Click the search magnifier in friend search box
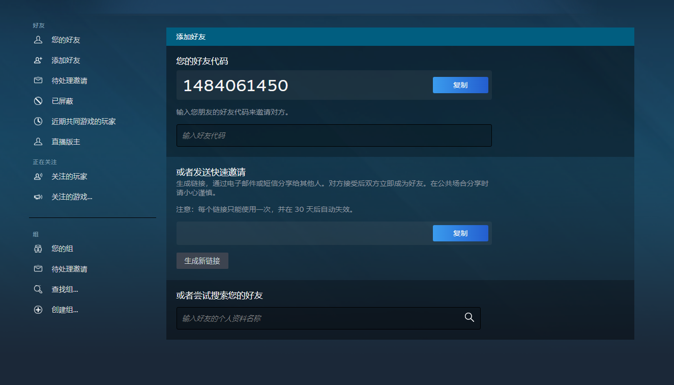Image resolution: width=674 pixels, height=385 pixels. pyautogui.click(x=470, y=318)
